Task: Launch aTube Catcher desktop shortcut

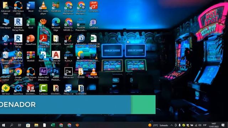Action: tap(43, 25)
